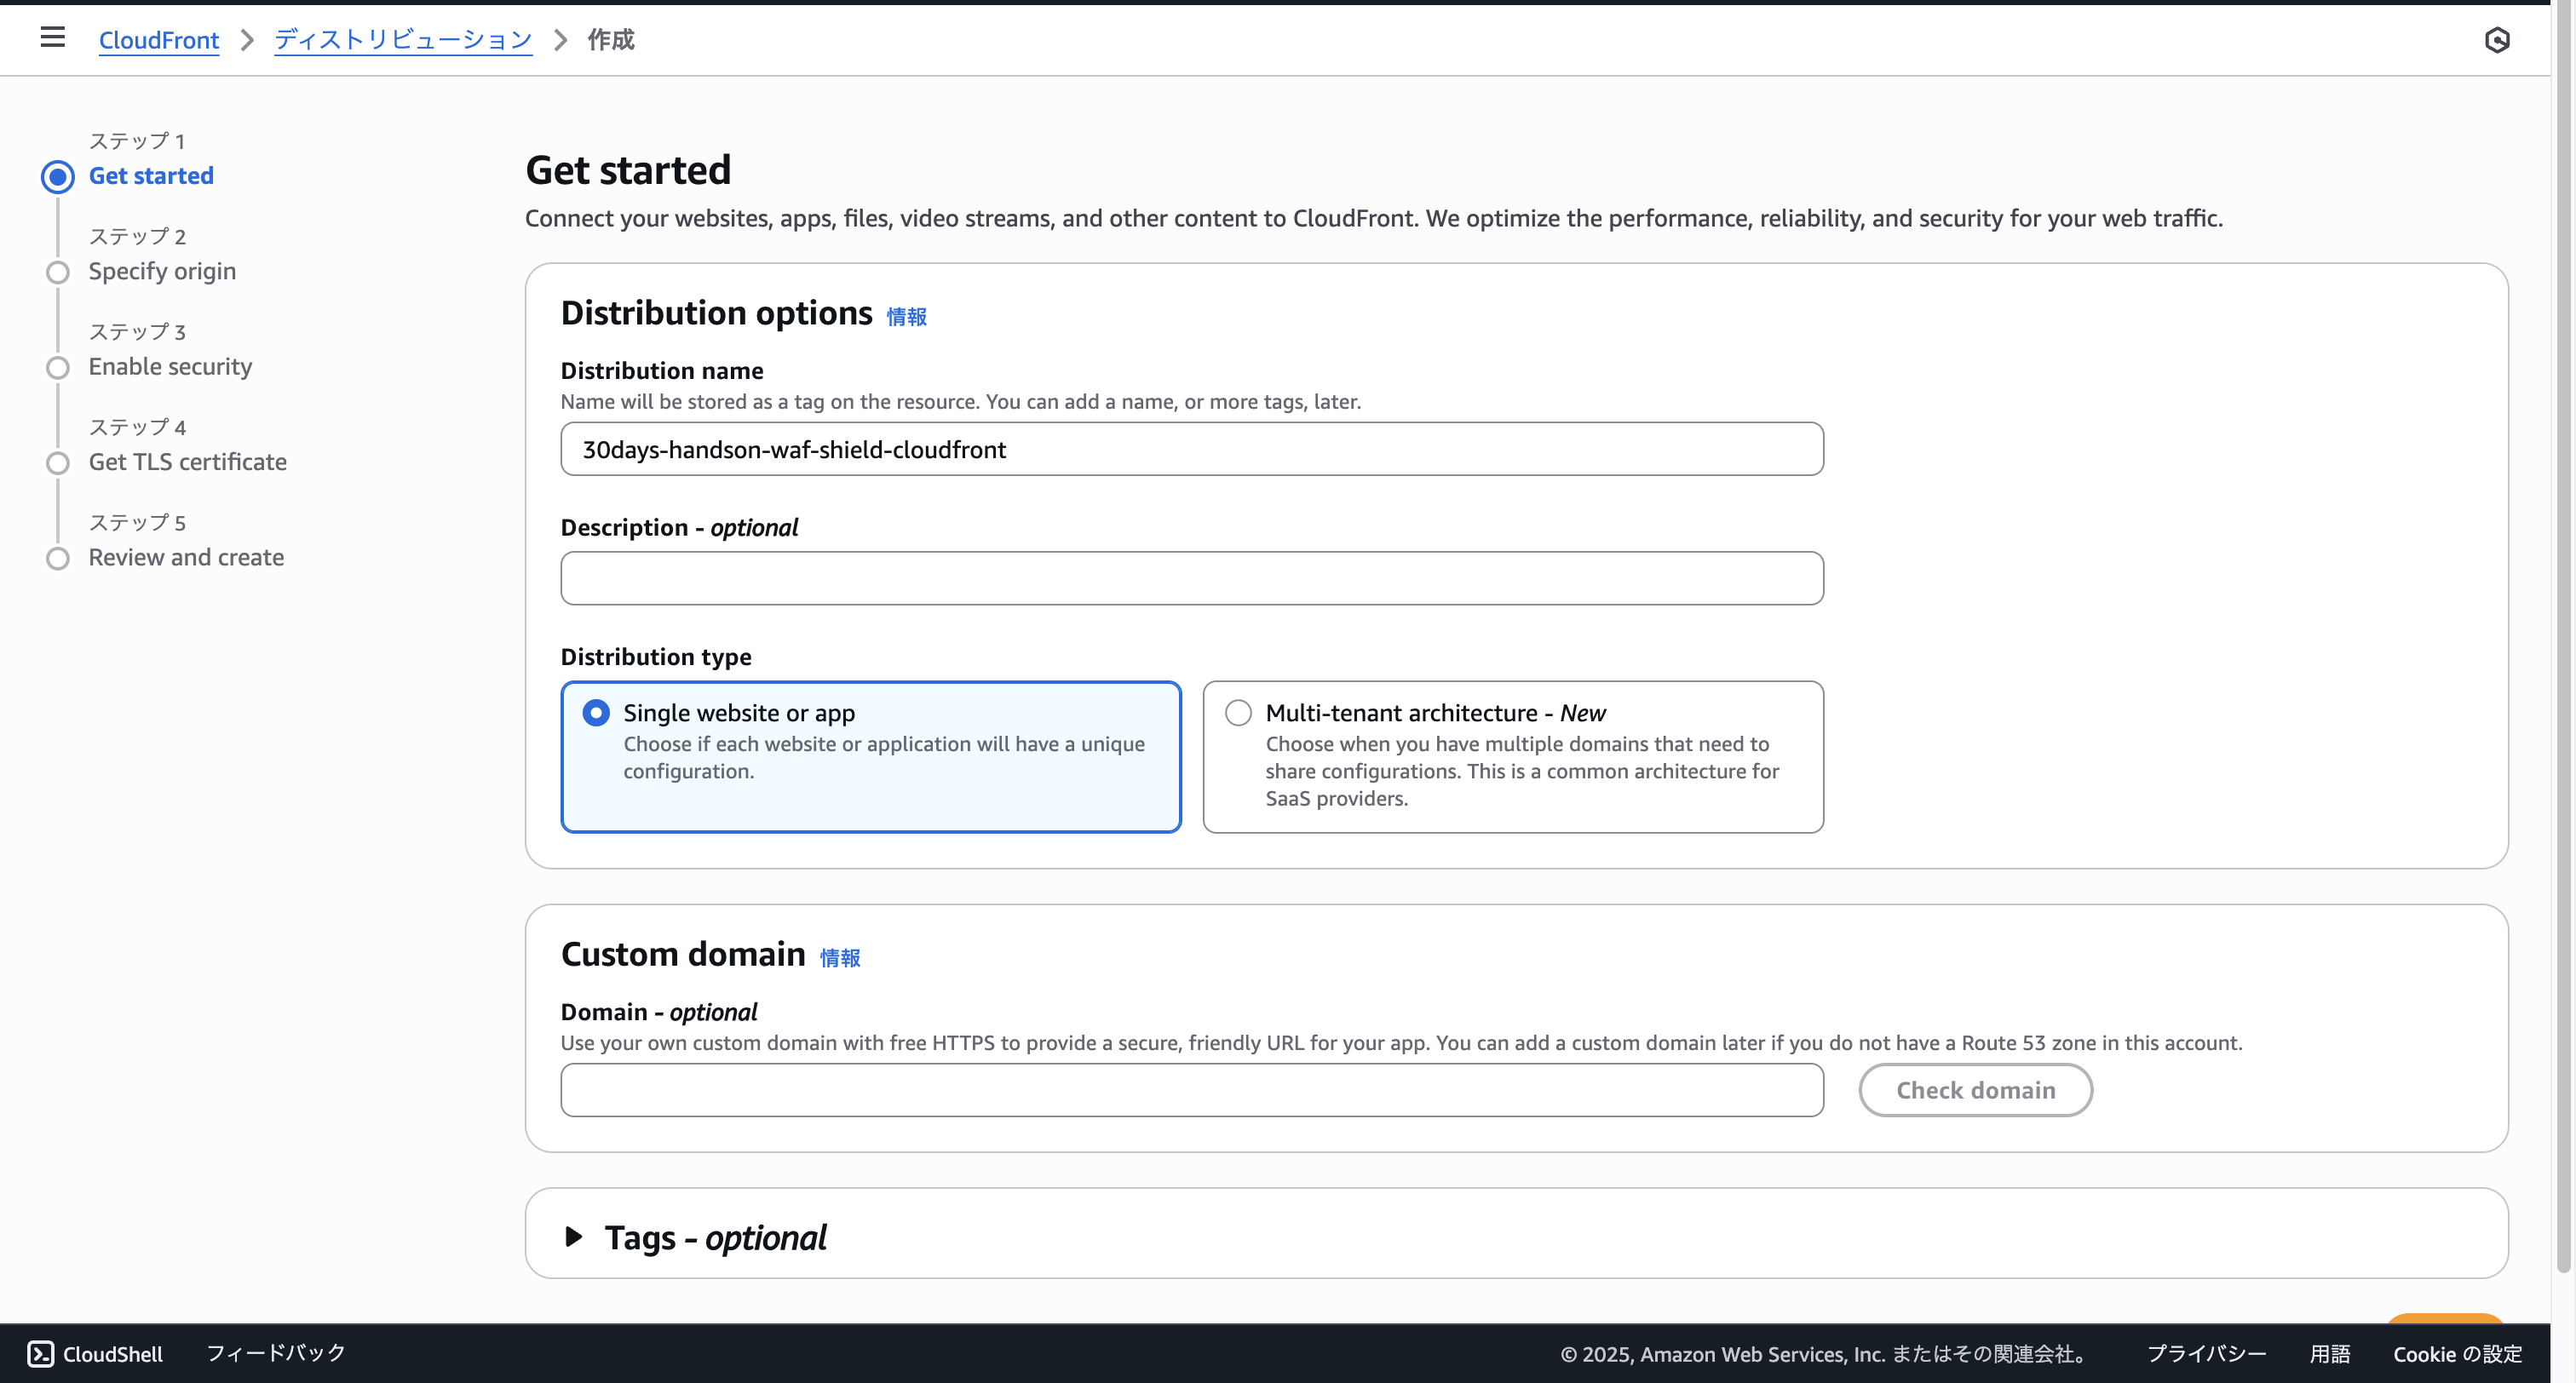Open ディストリビューション breadcrumb link
Screen dimensions: 2576x1383
pos(403,40)
